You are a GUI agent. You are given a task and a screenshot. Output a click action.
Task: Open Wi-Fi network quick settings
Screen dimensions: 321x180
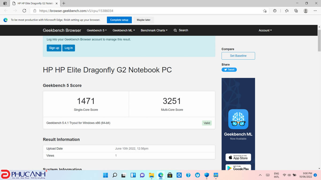284,175
